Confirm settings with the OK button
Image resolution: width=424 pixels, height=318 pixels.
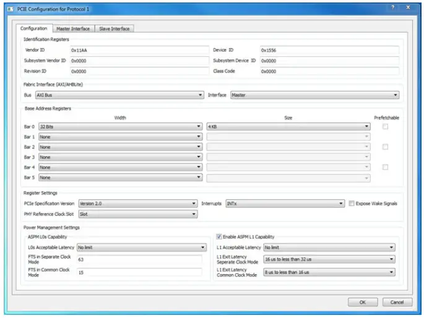(x=363, y=302)
